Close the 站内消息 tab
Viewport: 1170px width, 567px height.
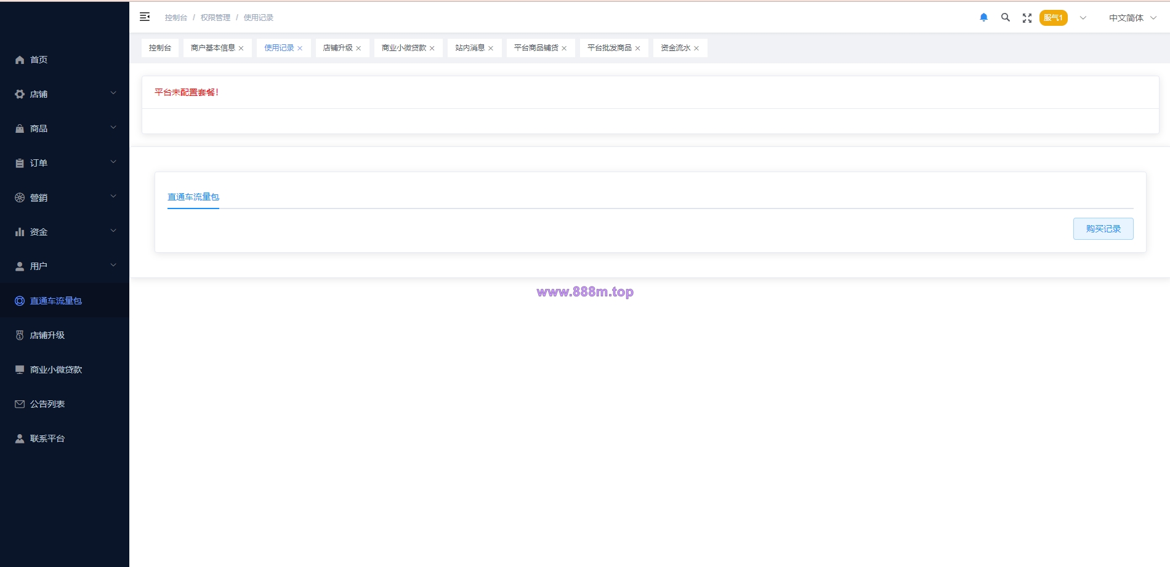pyautogui.click(x=491, y=48)
